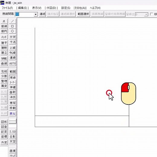Screen dimensions: 157x157
Task: Select the 複線 offset line tool
Action: click(x=12, y=78)
